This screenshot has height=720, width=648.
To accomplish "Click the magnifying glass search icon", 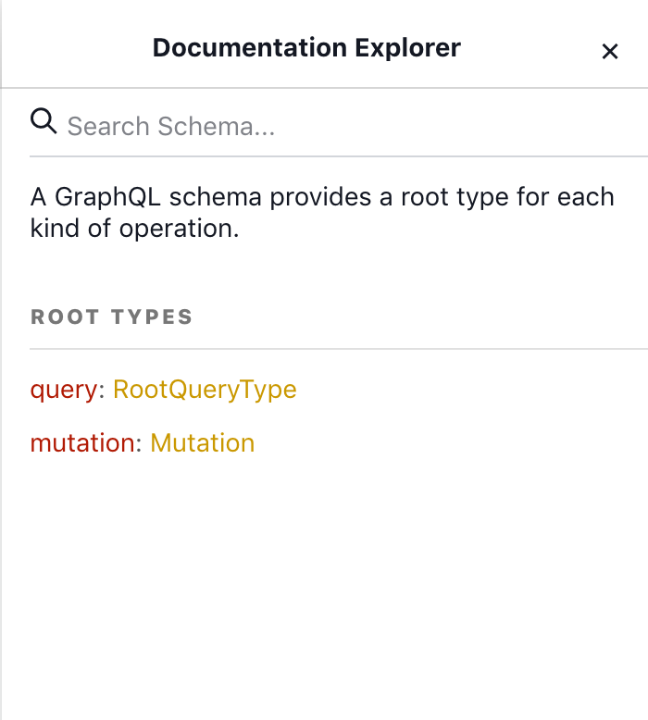I will pos(44,121).
